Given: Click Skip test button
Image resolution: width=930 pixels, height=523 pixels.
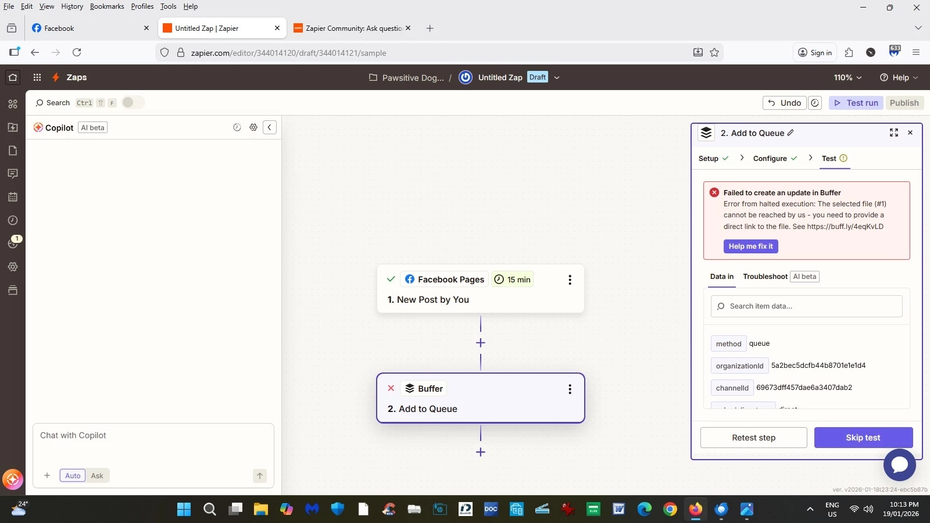Looking at the screenshot, I should coord(863,438).
